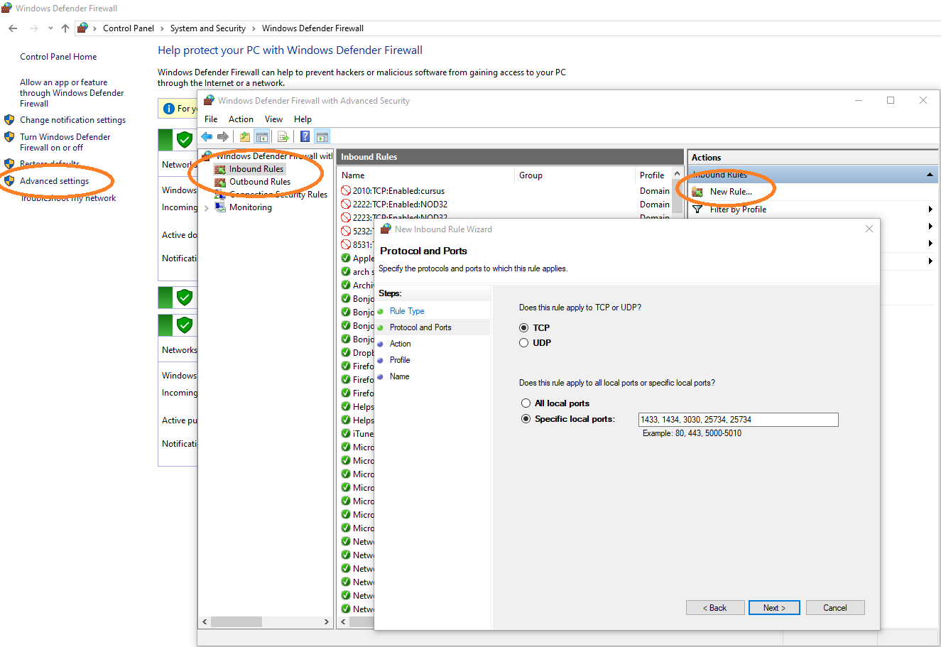The width and height of the screenshot is (941, 647).
Task: Choose the All local ports option
Action: pos(526,403)
